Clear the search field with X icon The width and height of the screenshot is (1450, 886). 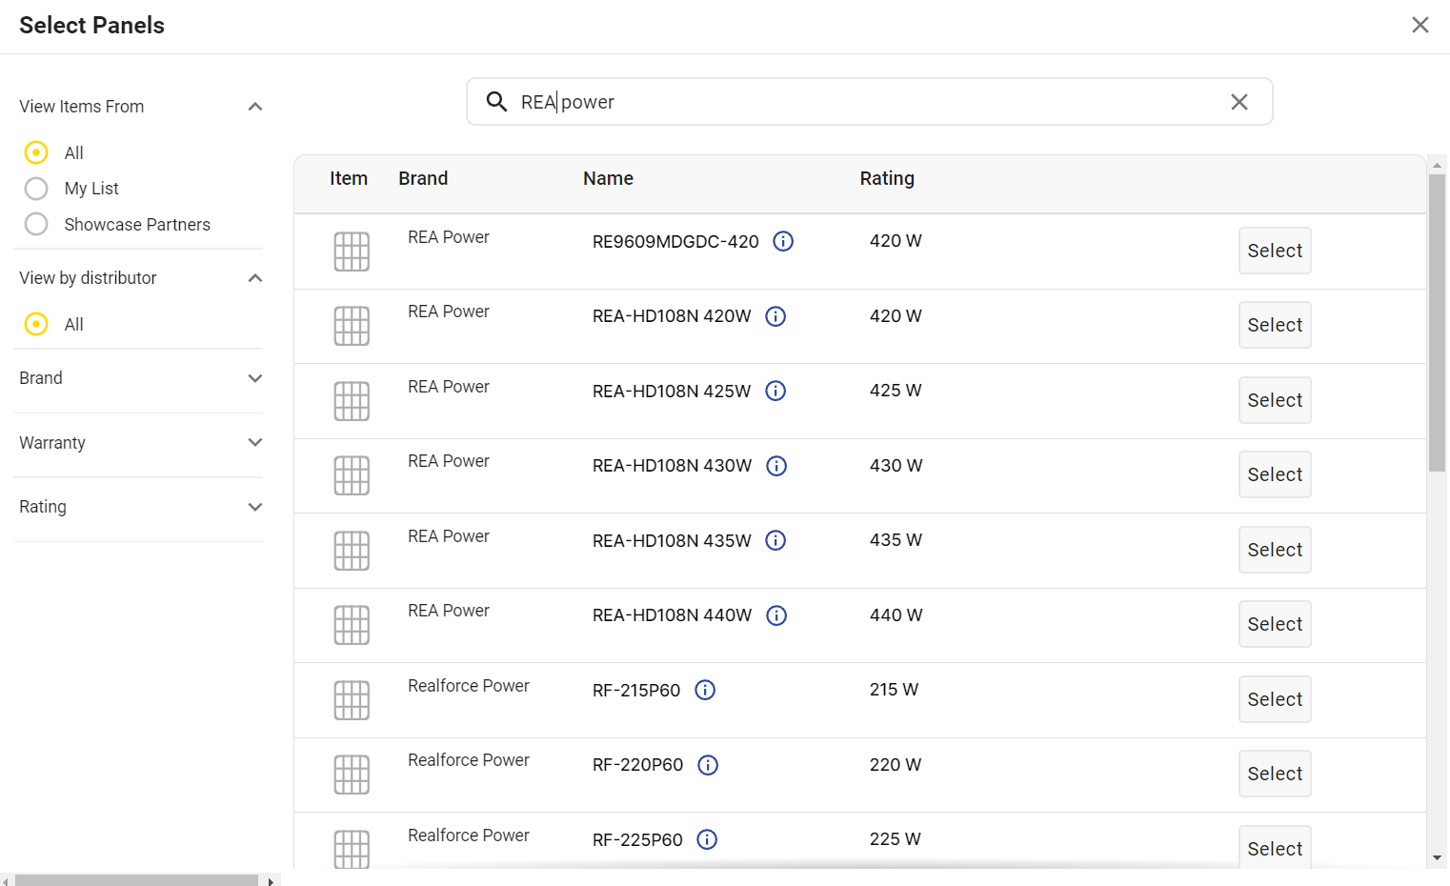1239,102
